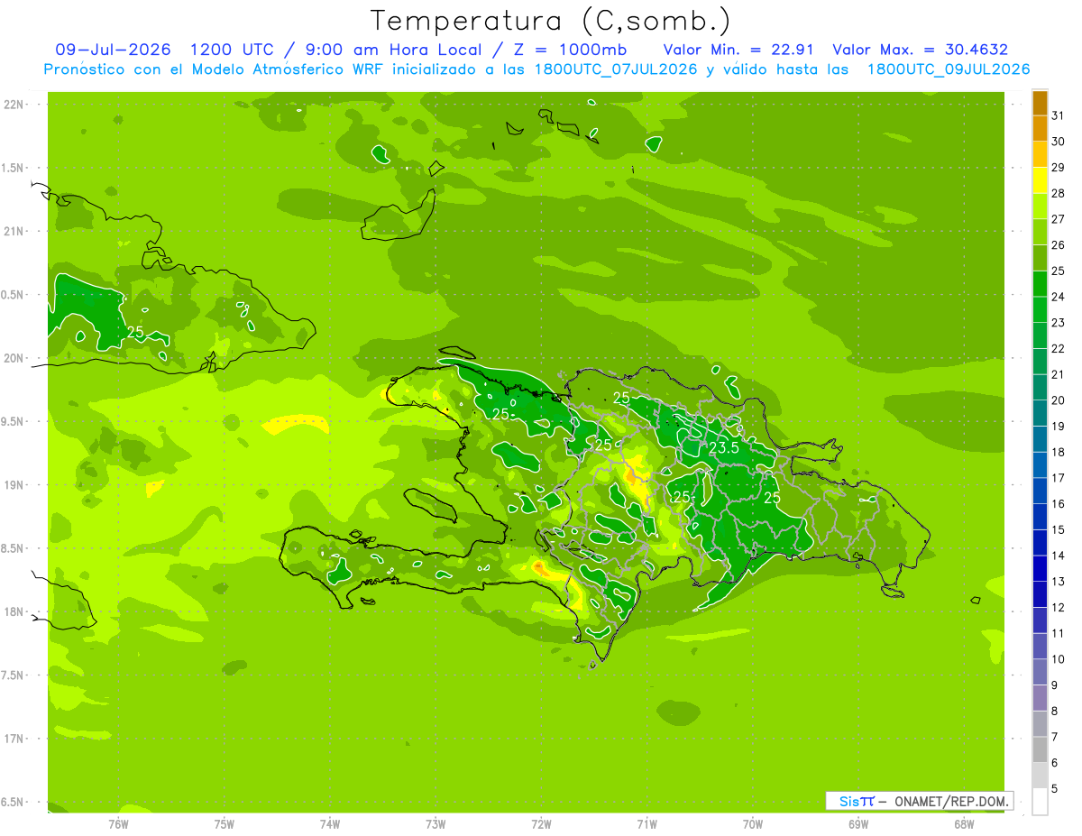
Task: Click the 23.5 contour label on map
Action: pyautogui.click(x=724, y=447)
